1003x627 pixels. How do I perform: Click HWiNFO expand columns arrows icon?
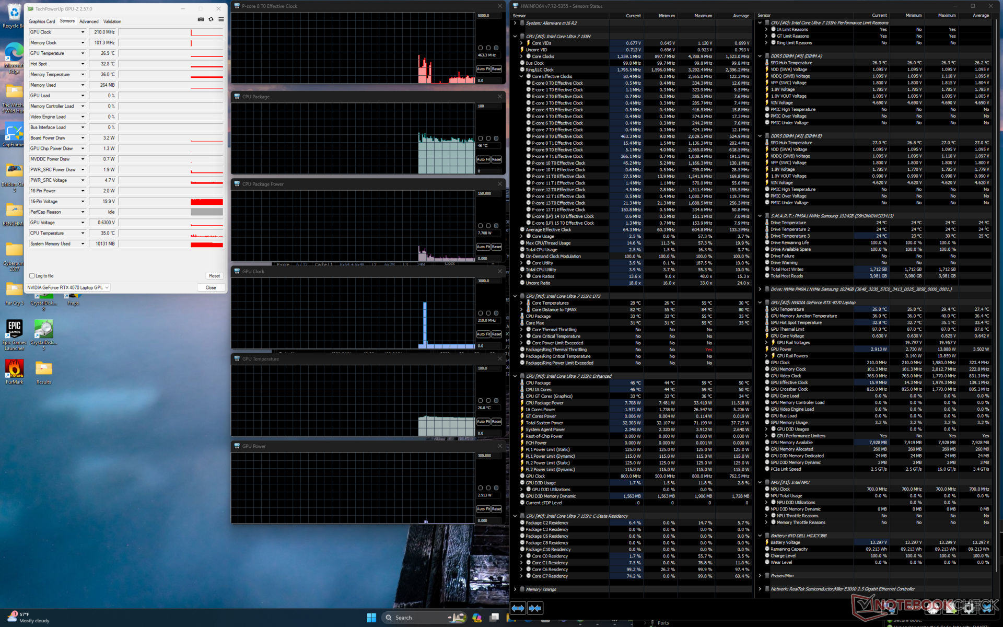click(x=518, y=608)
